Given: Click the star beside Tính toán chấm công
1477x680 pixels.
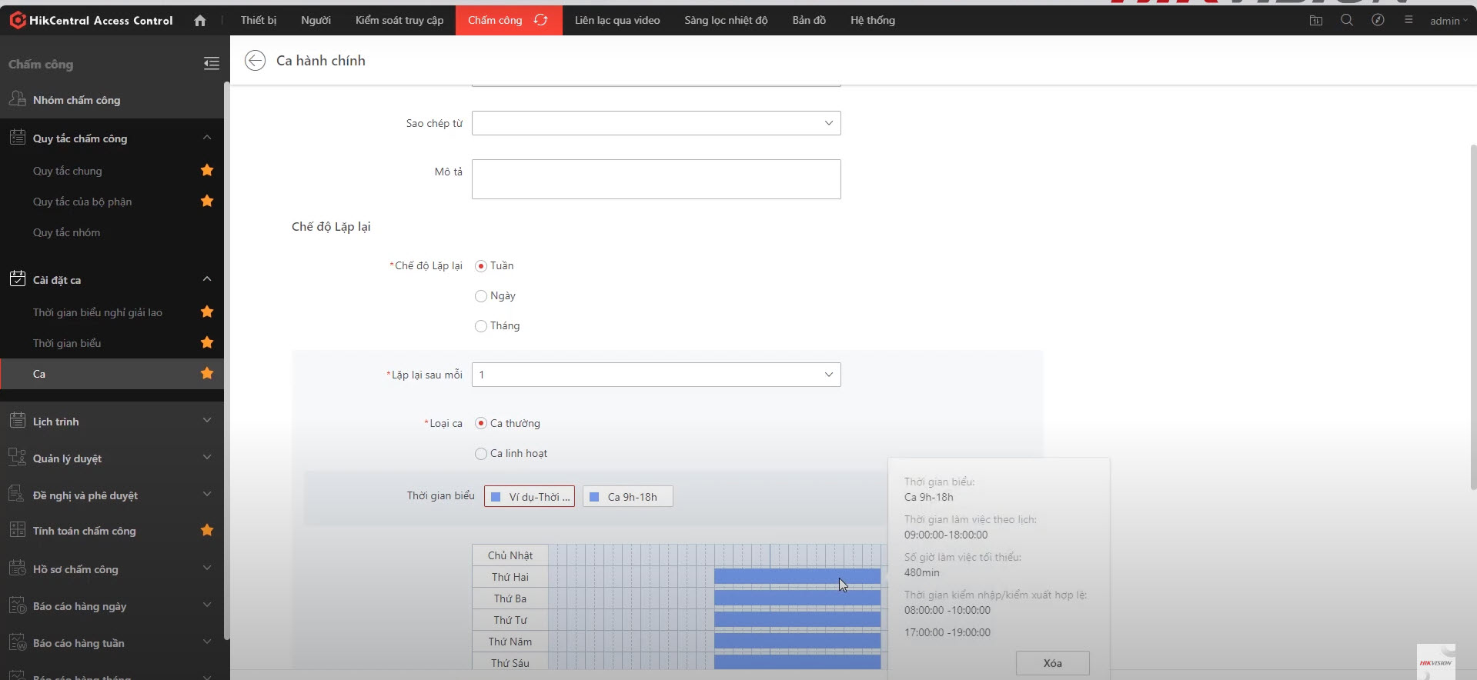Looking at the screenshot, I should click(x=207, y=530).
